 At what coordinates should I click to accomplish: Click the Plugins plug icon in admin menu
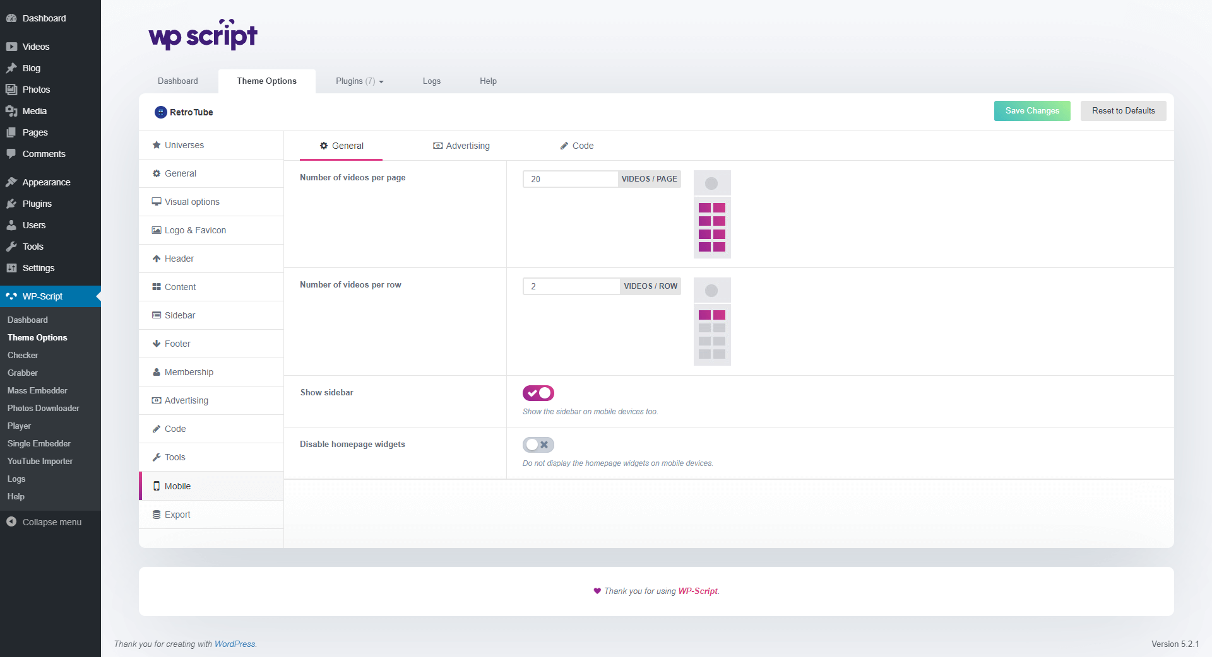11,204
